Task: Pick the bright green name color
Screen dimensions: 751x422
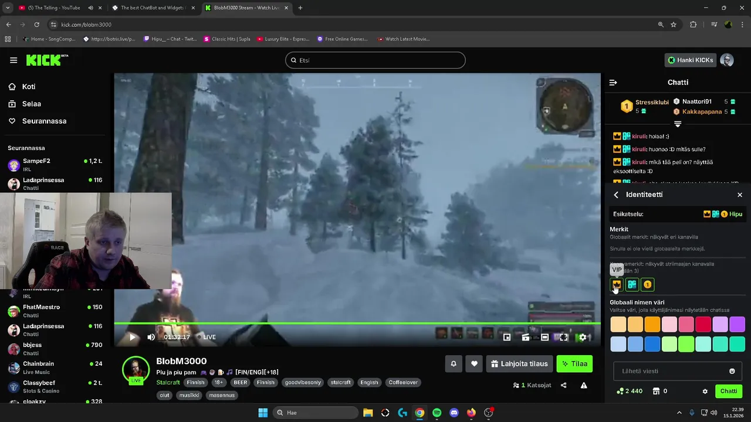Action: 686,345
